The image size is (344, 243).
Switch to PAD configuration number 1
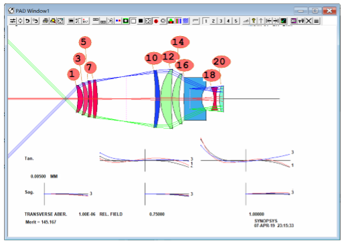tap(206, 21)
